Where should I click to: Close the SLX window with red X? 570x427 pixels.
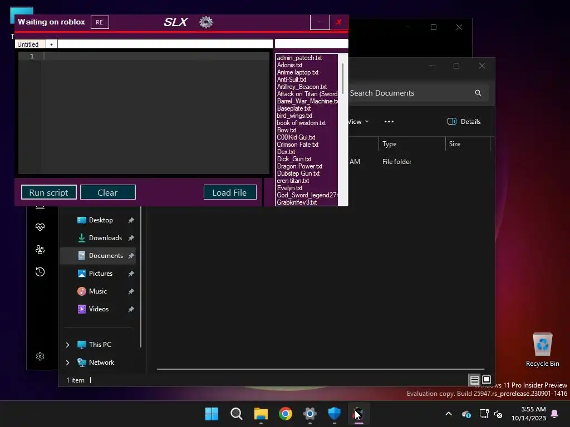point(339,22)
